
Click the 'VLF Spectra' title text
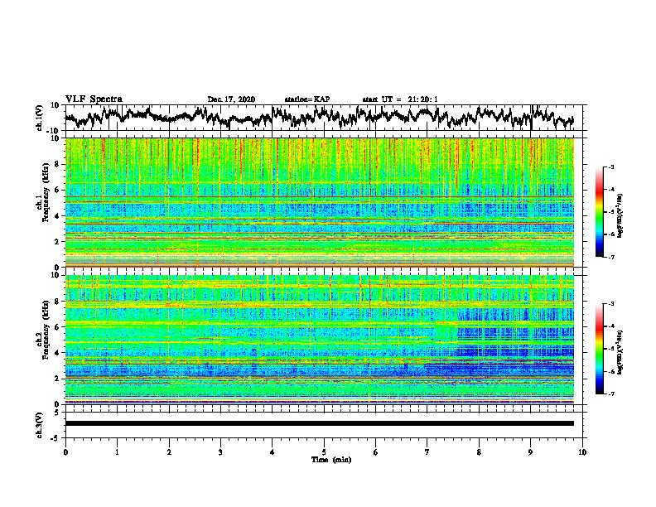[x=94, y=99]
